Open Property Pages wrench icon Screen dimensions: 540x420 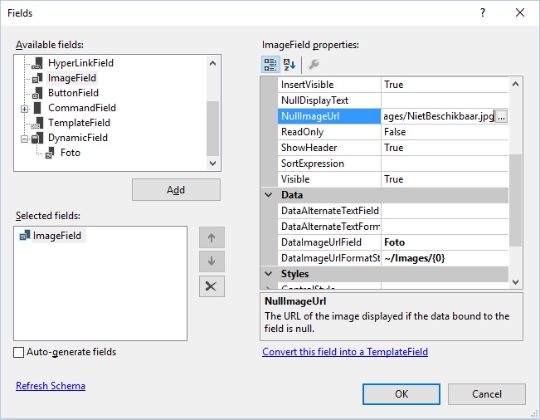coord(314,65)
